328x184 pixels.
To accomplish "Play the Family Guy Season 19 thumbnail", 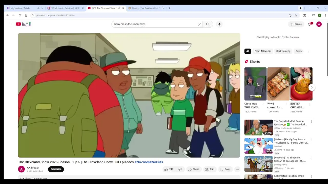I will click(259, 146).
